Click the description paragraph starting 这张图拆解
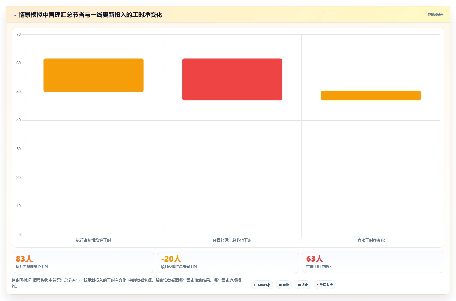456x301 pixels. point(126,283)
